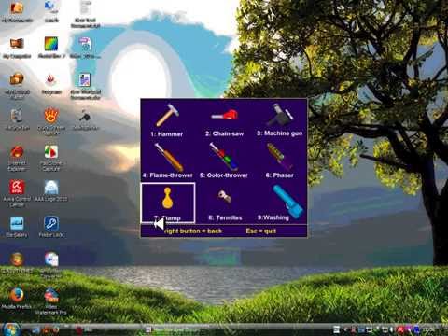Choose the Termites tool
The width and height of the screenshot is (448, 336).
[x=225, y=204]
